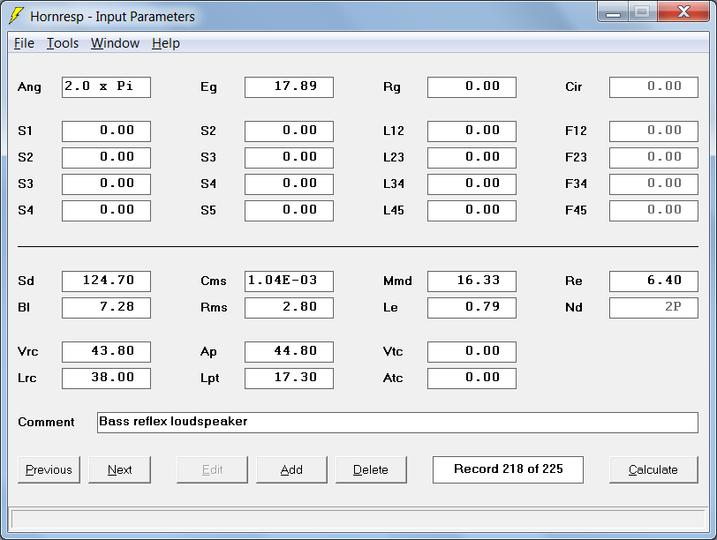Click the Lpt field with 17.30
Viewport: 717px width, 540px height.
click(289, 379)
